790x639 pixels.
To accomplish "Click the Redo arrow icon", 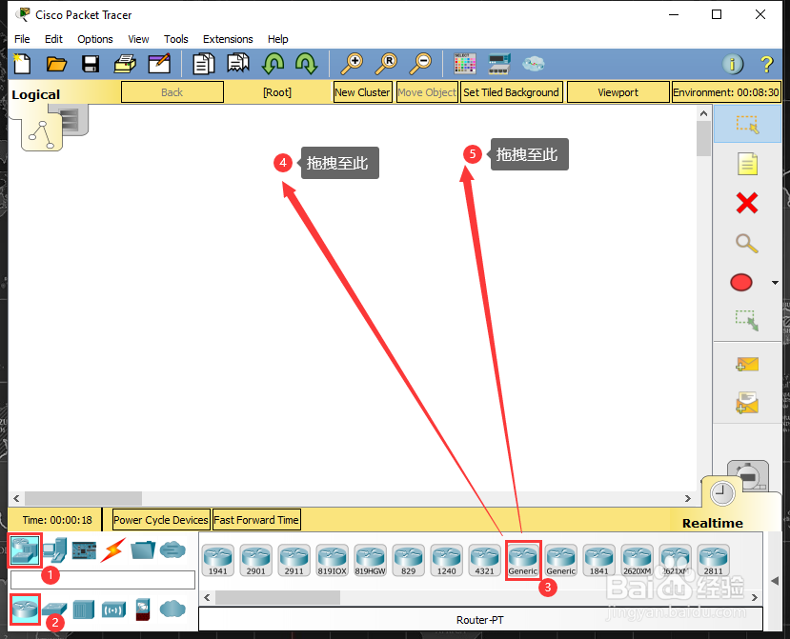I will 306,64.
